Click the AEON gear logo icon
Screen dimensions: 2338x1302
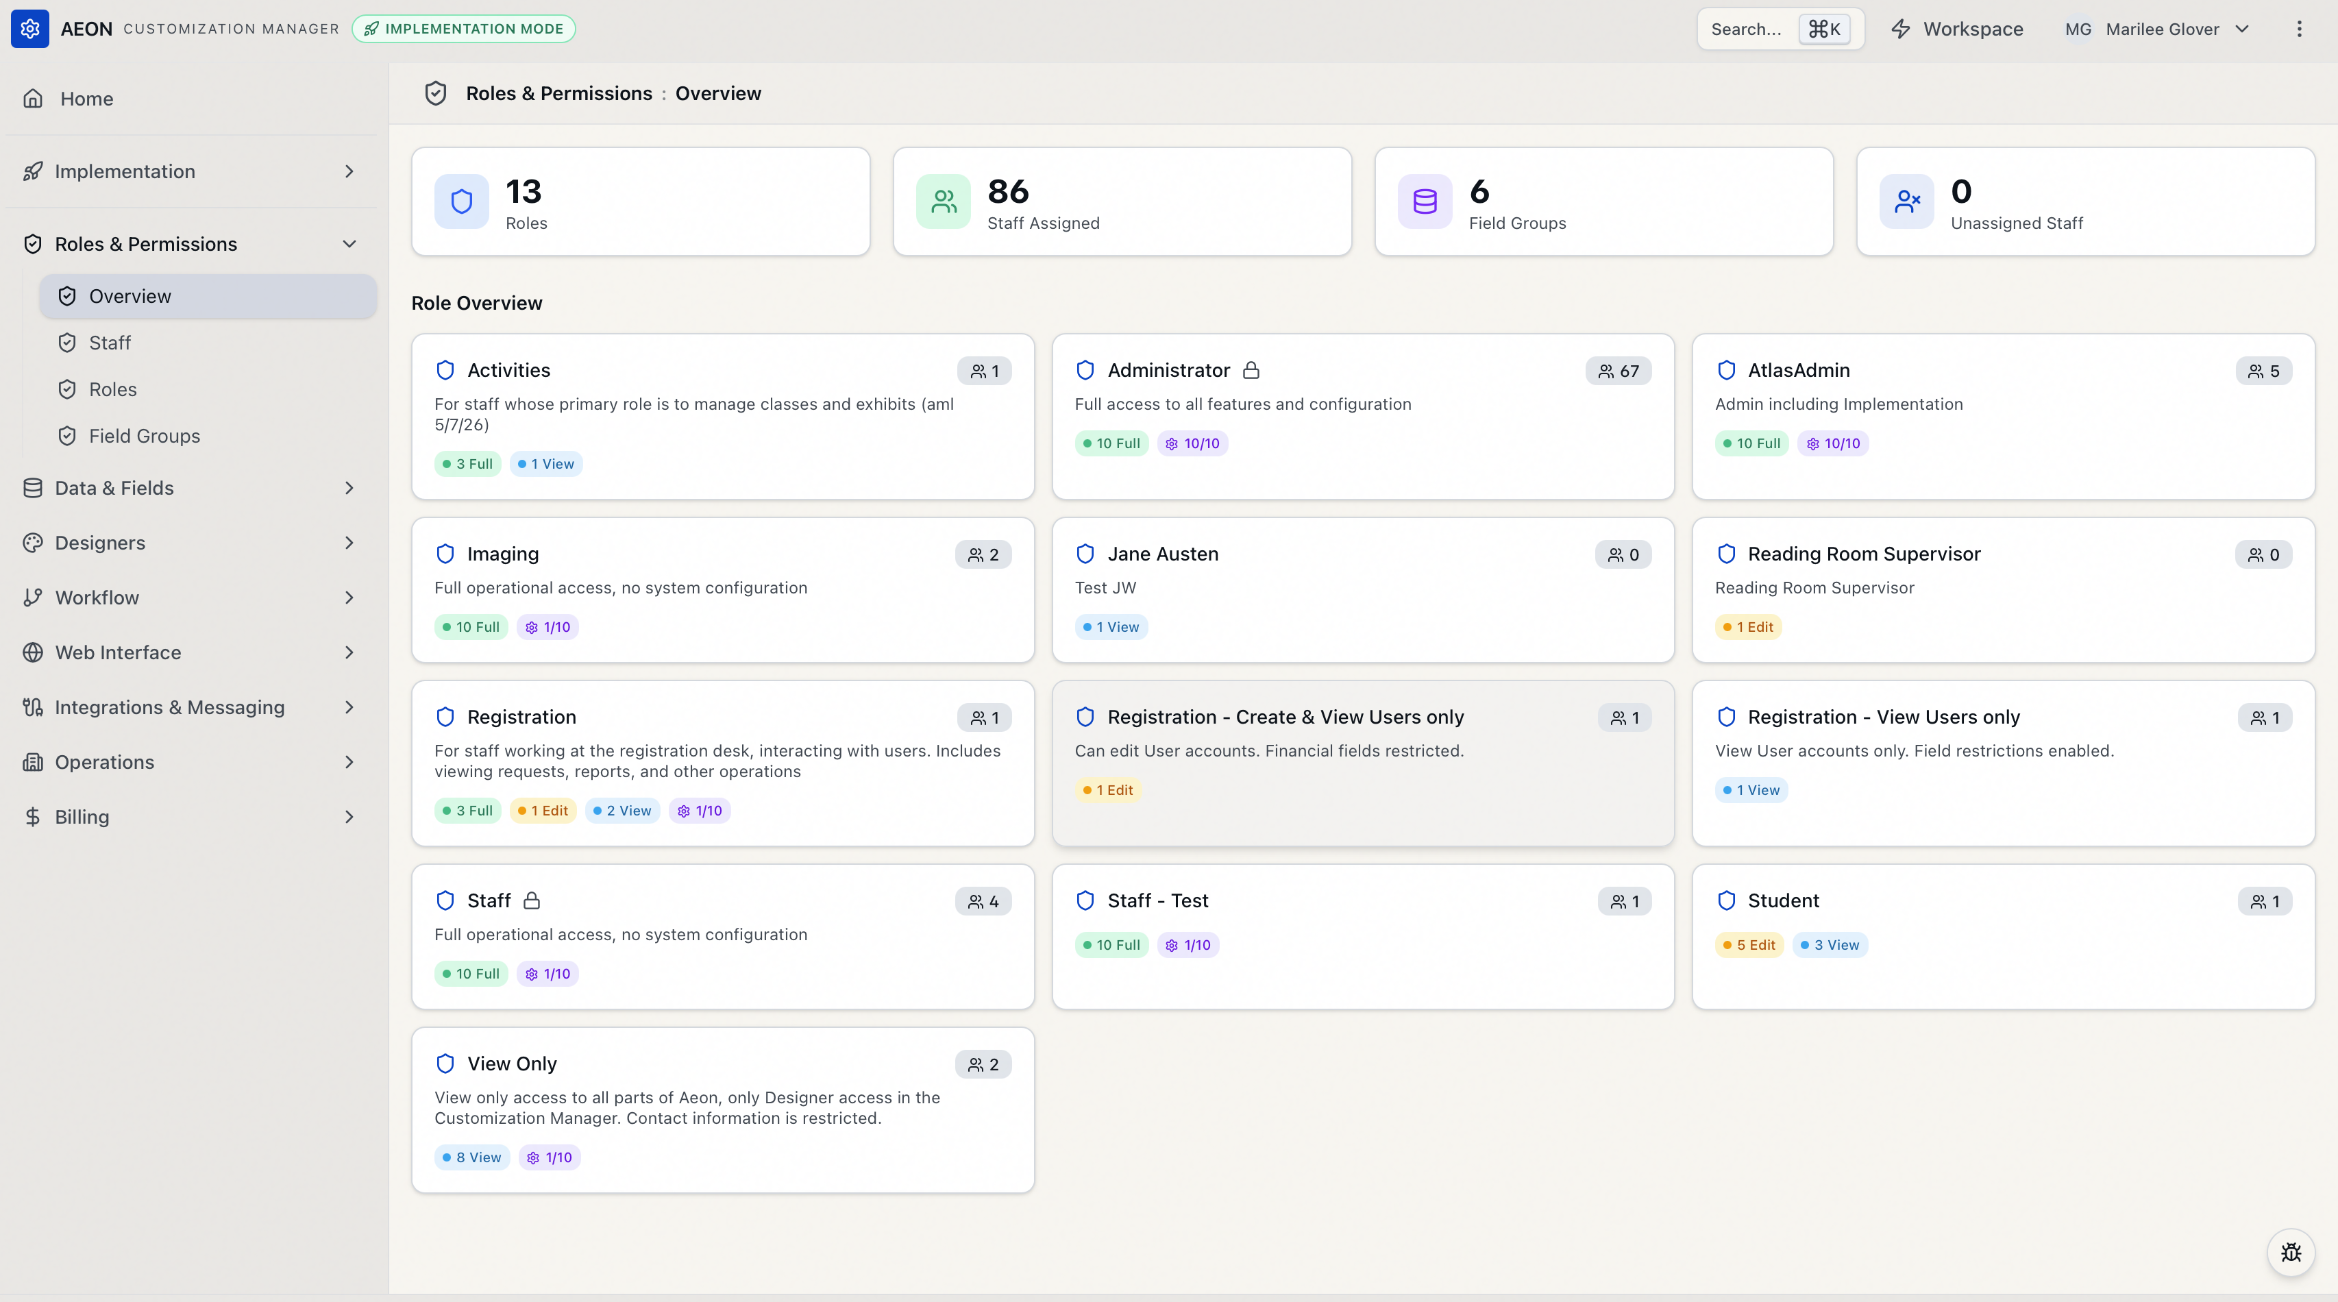pos(30,29)
